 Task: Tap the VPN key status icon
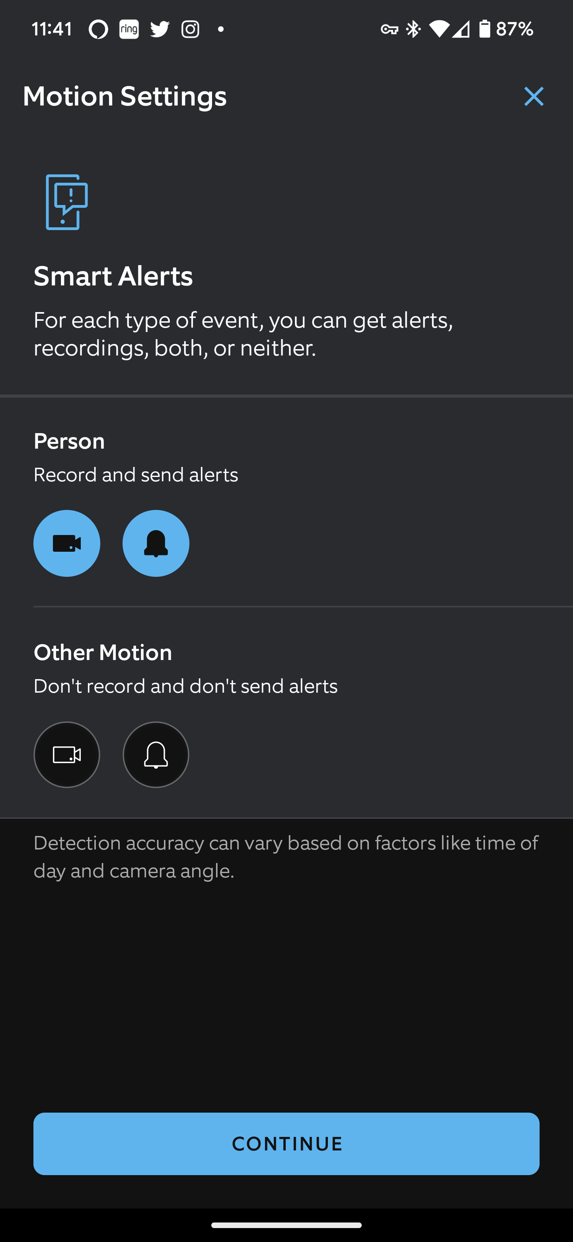point(390,29)
